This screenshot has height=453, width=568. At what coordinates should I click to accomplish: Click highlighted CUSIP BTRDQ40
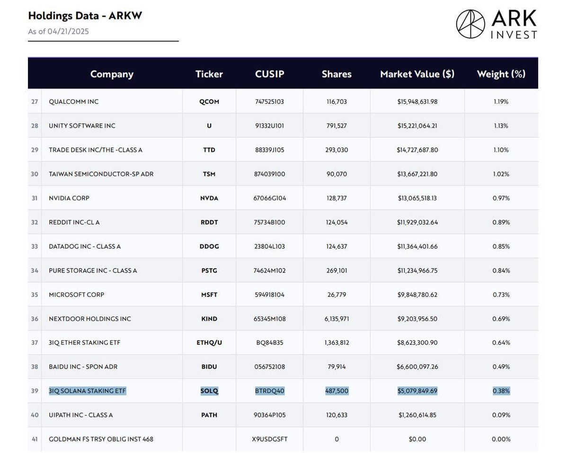coord(269,391)
